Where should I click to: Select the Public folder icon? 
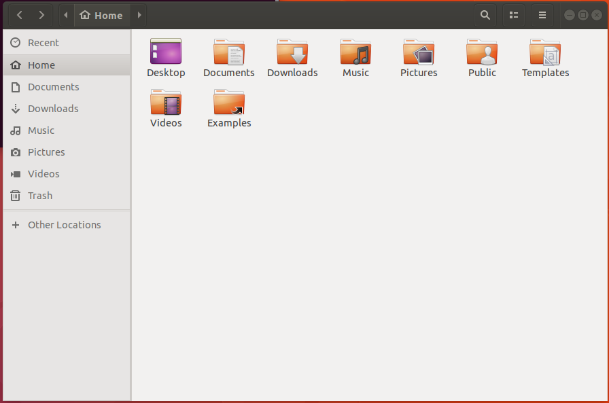tap(482, 51)
